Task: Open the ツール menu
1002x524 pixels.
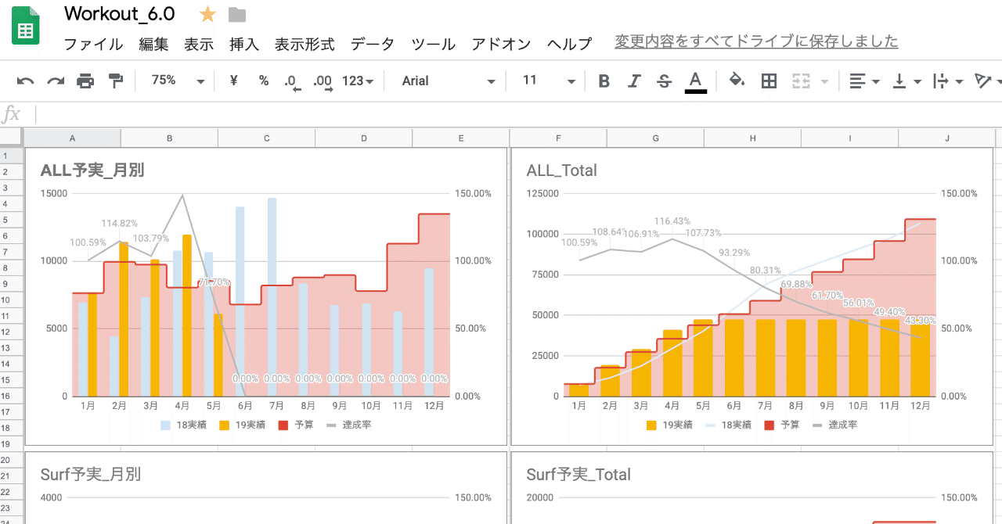Action: pyautogui.click(x=433, y=44)
